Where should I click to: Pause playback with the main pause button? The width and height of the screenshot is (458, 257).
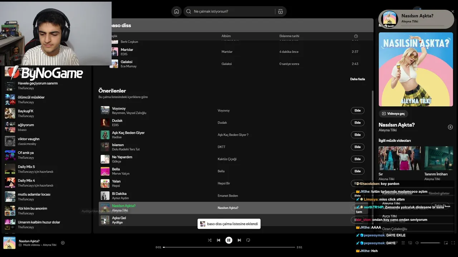(x=229, y=240)
